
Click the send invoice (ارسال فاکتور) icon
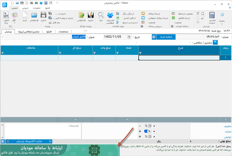tap(173, 18)
